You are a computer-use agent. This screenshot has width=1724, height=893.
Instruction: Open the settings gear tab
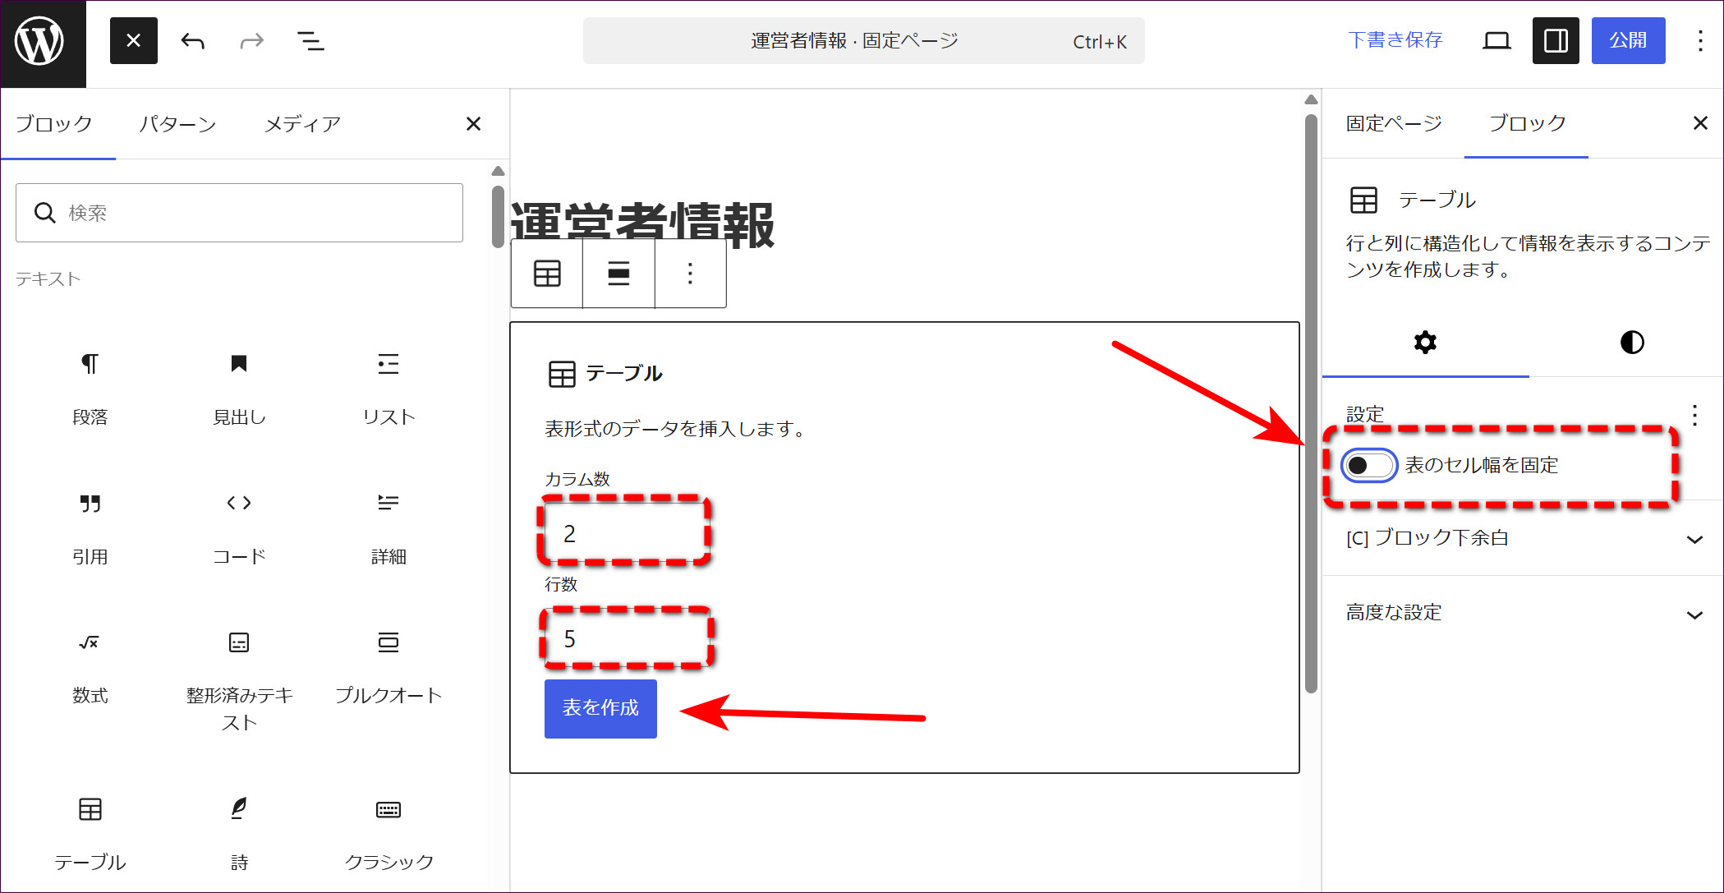[1425, 343]
